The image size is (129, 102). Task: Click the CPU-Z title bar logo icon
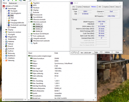point(72,3)
